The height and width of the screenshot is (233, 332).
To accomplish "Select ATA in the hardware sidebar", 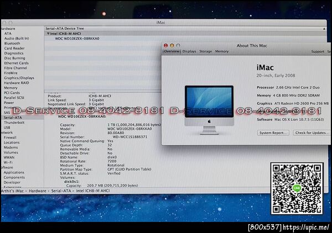I will click(x=8, y=33).
